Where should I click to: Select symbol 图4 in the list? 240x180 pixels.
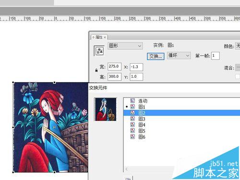tap(182, 125)
